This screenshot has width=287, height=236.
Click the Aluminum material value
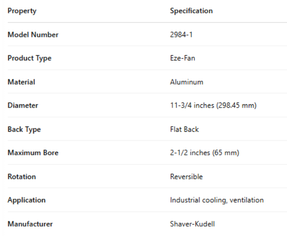point(186,82)
